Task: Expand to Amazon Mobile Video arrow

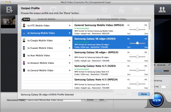Action: 70,63
